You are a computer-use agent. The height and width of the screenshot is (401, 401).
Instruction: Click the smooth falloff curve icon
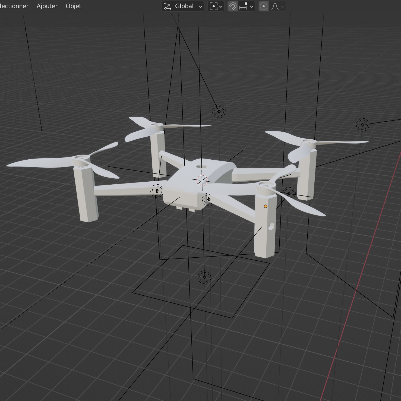tap(275, 6)
